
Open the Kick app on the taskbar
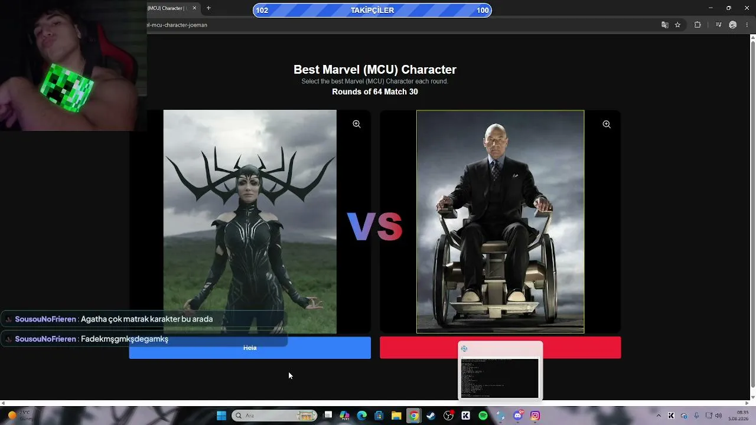(465, 416)
